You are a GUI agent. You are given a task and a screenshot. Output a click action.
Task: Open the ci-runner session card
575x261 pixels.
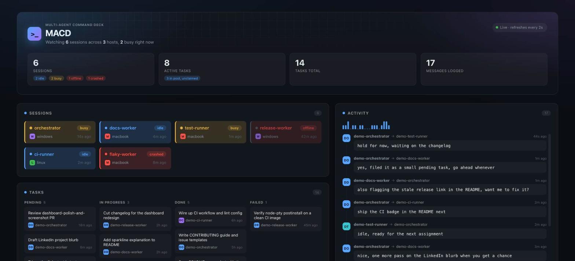[60, 158]
